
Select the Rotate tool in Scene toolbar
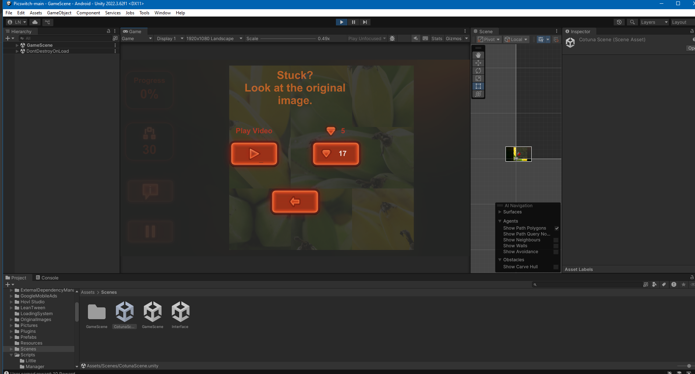pos(478,71)
